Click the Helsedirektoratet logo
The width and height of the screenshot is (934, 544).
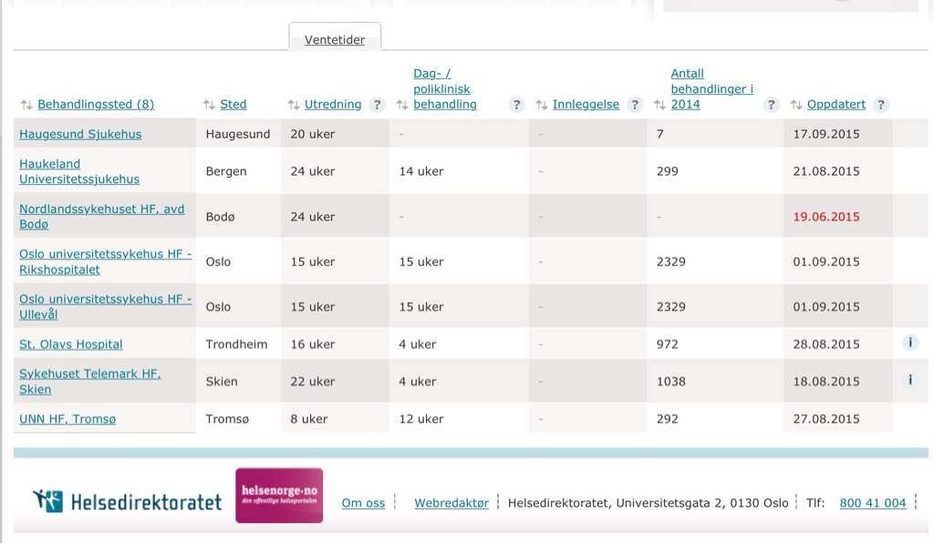click(x=128, y=501)
